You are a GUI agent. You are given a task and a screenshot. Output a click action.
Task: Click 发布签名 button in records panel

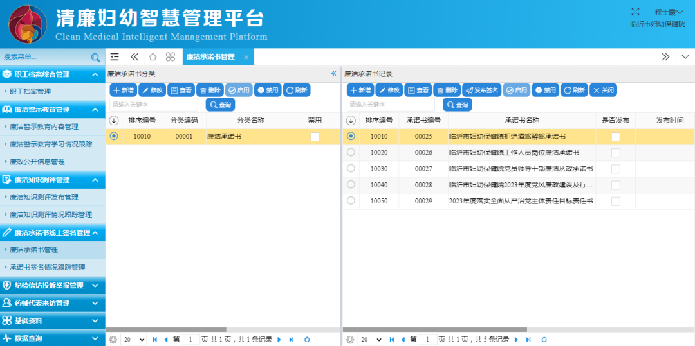coord(482,90)
